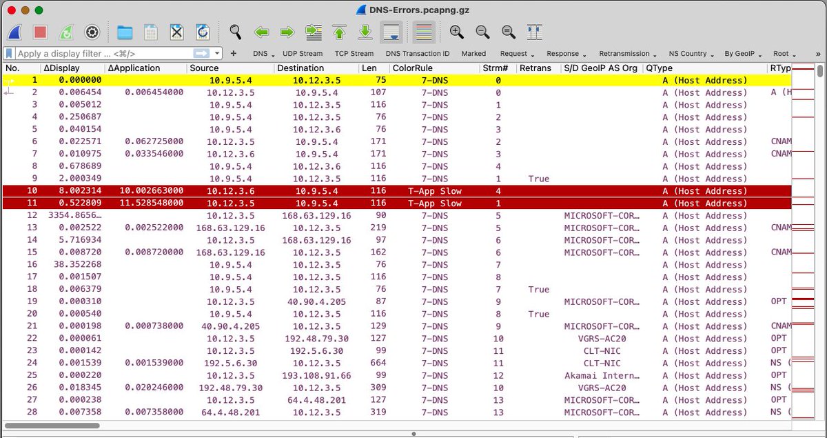
Task: Restart the current capture with the green fin
Action: [65, 32]
